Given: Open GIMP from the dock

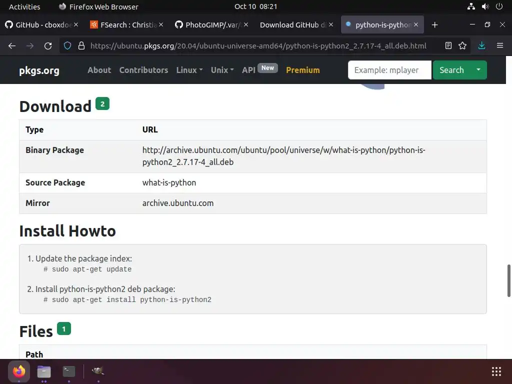Looking at the screenshot, I should click(x=98, y=371).
